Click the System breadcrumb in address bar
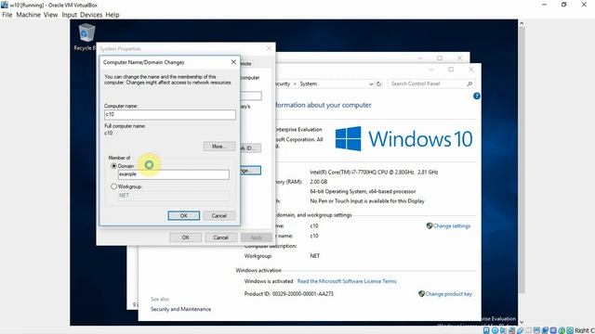The height and width of the screenshot is (334, 595). (x=308, y=83)
